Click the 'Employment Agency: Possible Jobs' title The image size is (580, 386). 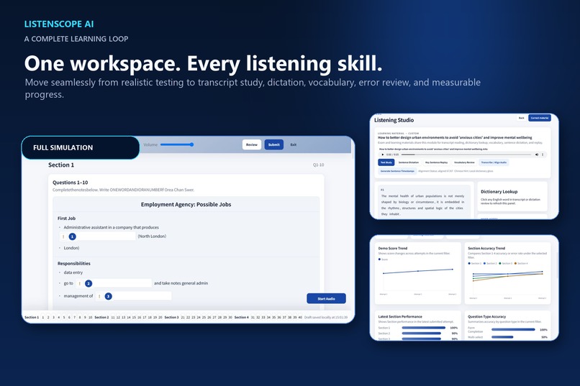point(186,204)
